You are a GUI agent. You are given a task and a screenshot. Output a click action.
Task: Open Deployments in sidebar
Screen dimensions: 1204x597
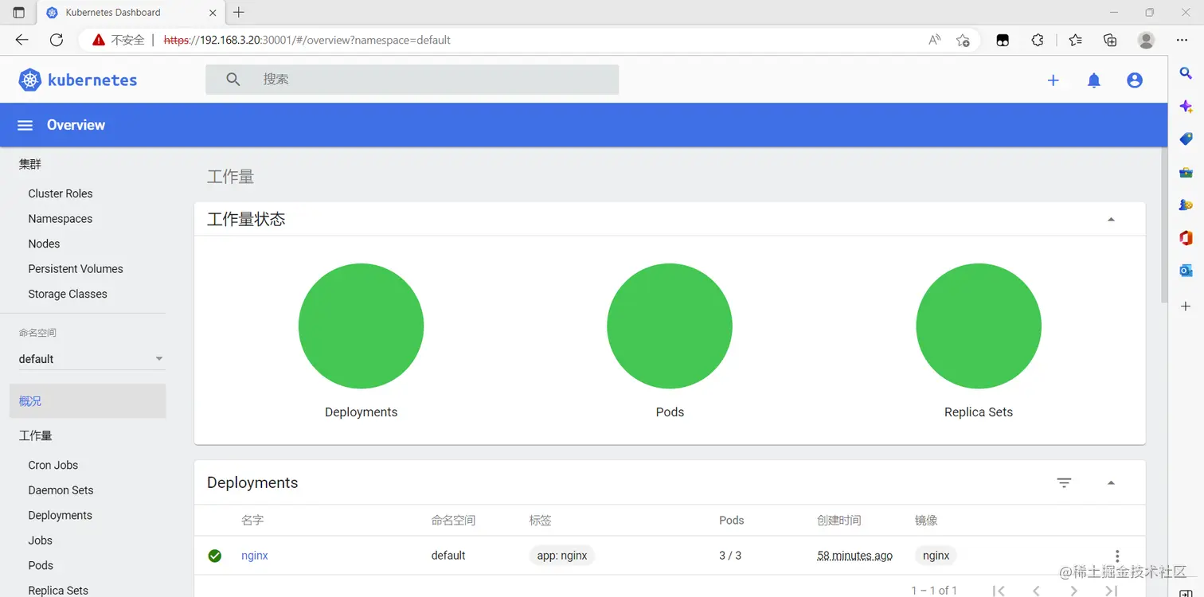[61, 515]
